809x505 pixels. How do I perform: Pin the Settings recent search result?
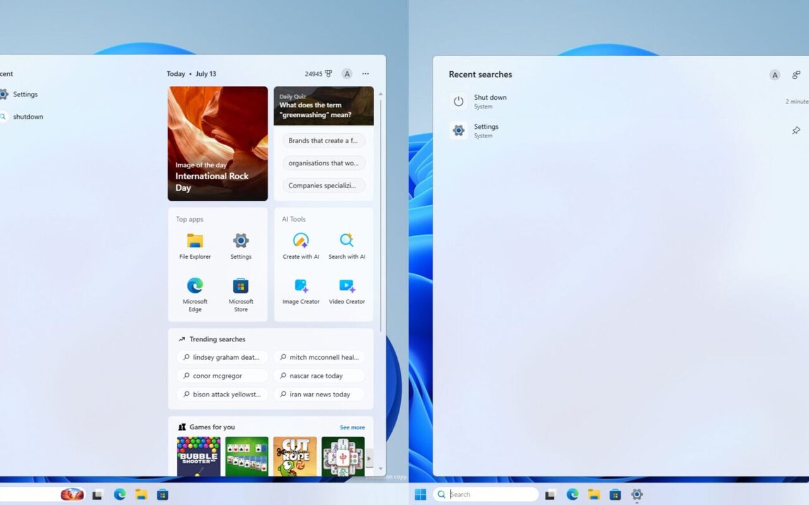(x=796, y=131)
